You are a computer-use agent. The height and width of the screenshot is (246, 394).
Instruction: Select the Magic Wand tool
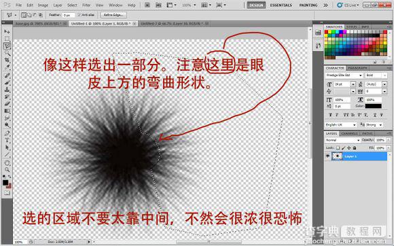(x=7, y=53)
